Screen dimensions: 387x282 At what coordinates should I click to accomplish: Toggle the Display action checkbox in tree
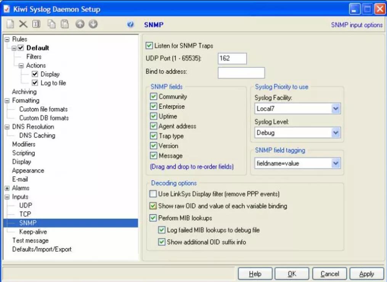point(35,74)
